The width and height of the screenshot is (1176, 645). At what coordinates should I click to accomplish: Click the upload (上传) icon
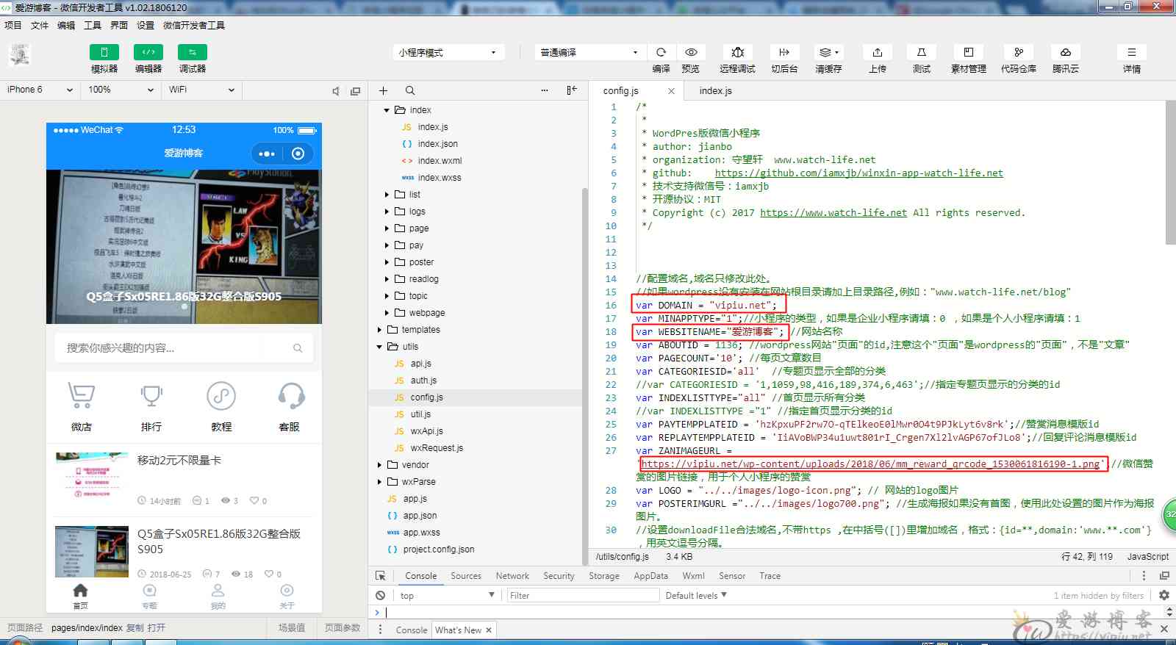(877, 52)
